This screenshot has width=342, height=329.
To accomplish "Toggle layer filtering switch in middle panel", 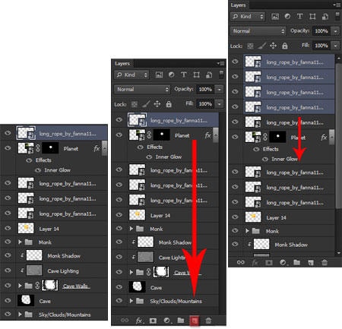I will [x=221, y=74].
